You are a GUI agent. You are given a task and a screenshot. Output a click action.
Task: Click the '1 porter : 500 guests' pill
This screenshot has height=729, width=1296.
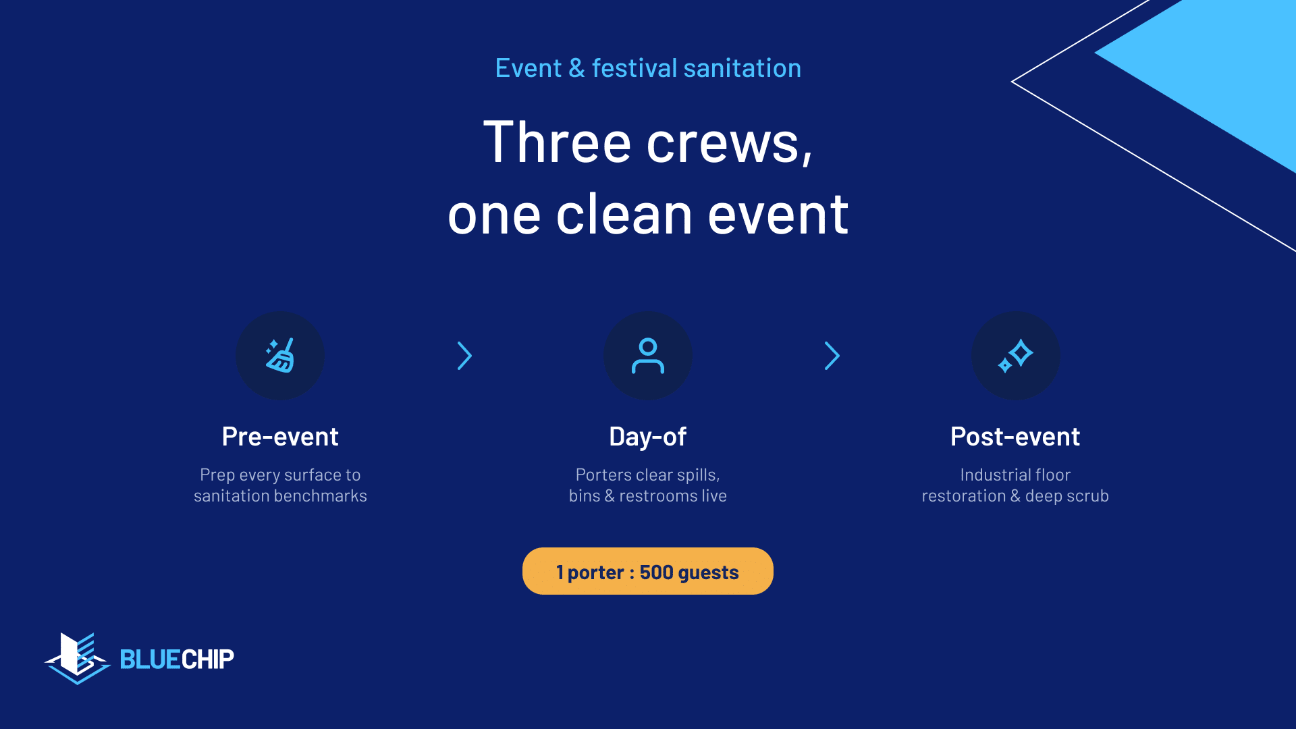[x=647, y=571]
